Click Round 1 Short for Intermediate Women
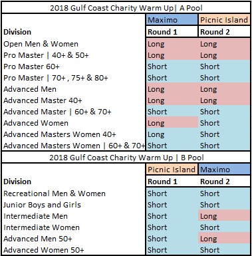The height and width of the screenshot is (256, 252). [x=172, y=227]
